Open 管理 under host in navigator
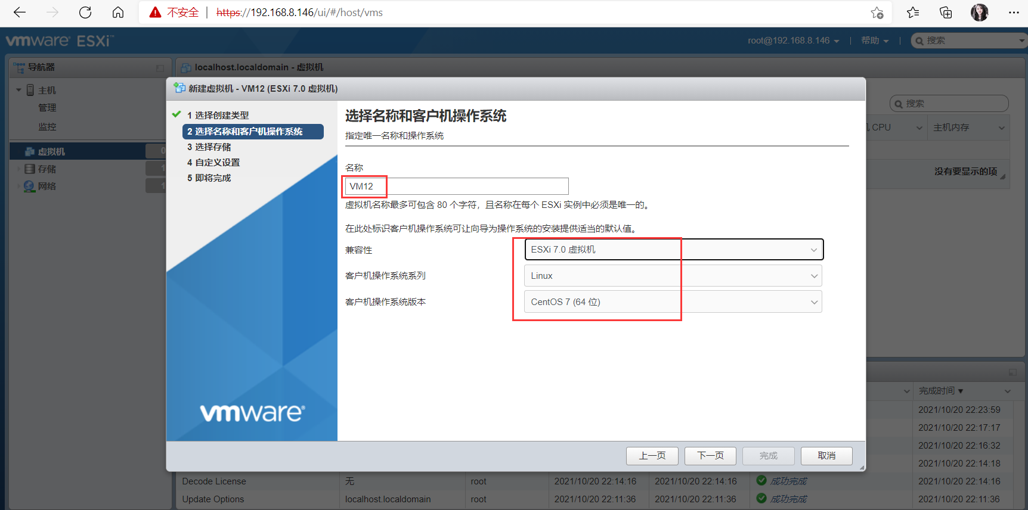The height and width of the screenshot is (510, 1028). [x=47, y=108]
